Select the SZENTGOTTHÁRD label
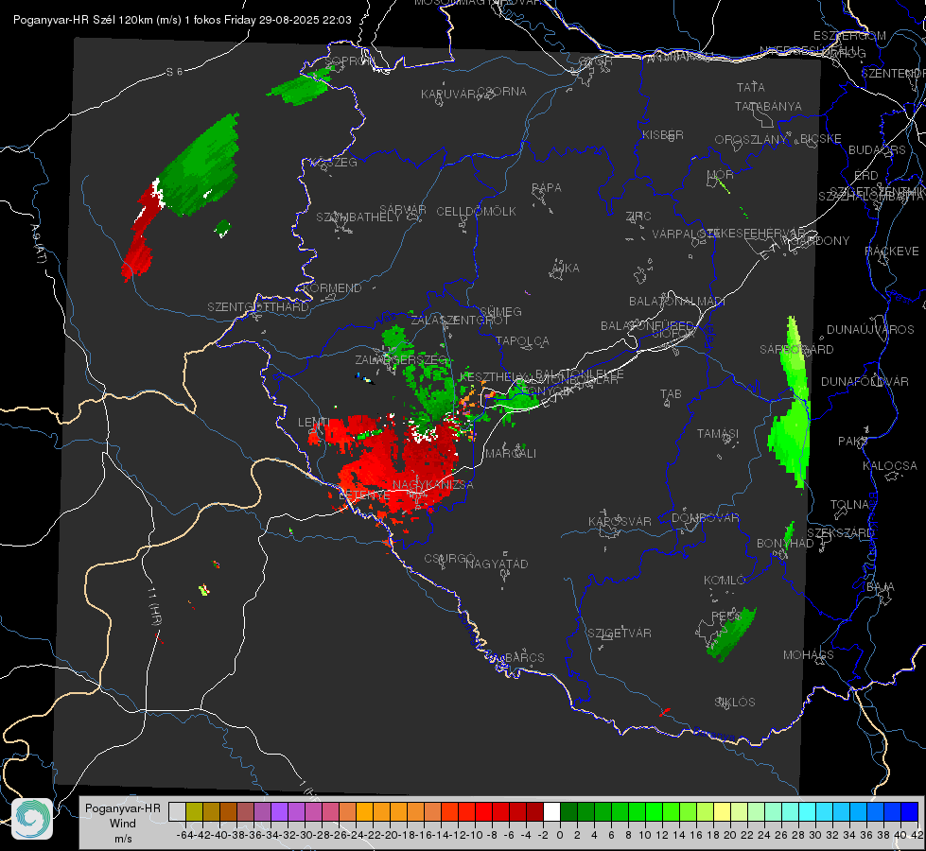 [258, 307]
